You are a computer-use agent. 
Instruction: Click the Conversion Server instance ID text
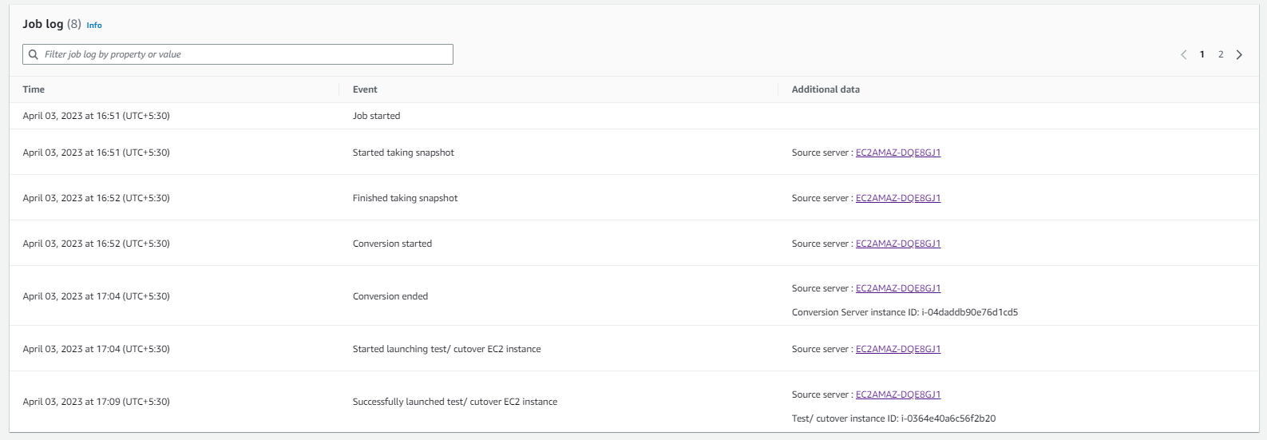point(905,312)
